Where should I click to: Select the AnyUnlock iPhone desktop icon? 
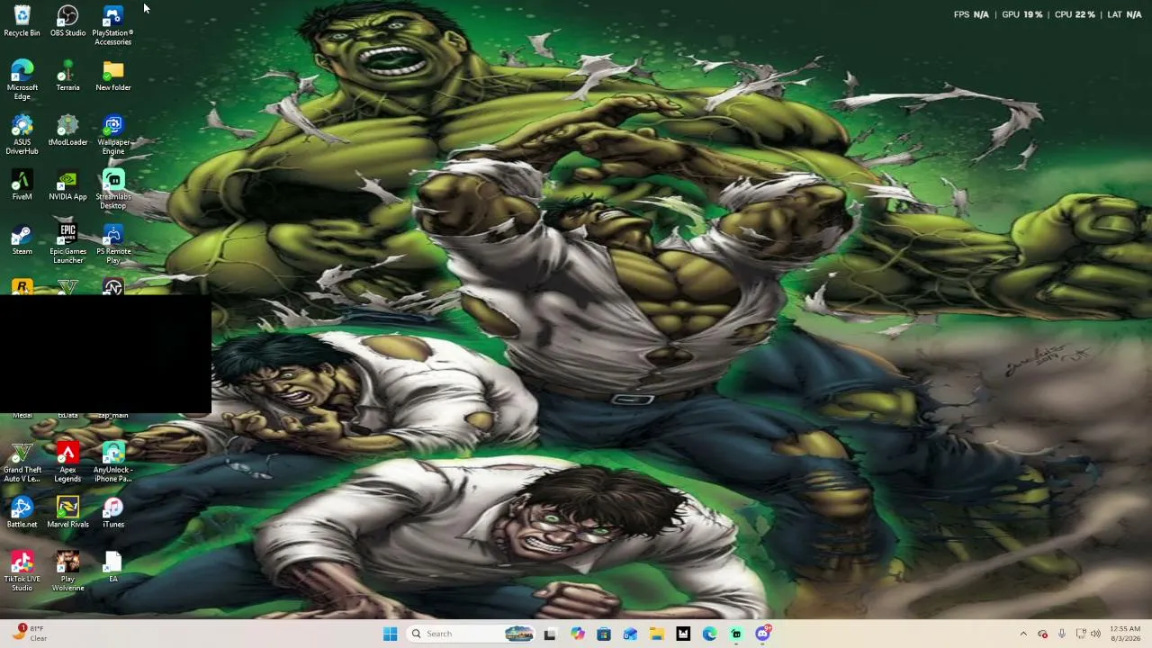113,463
